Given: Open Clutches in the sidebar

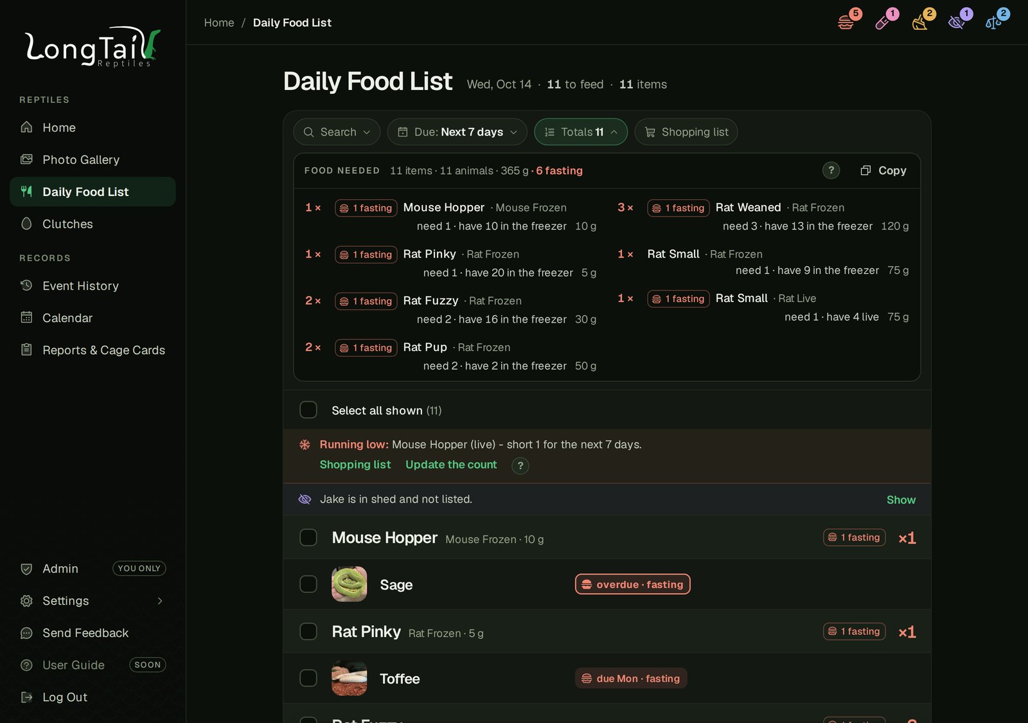Looking at the screenshot, I should point(93,224).
